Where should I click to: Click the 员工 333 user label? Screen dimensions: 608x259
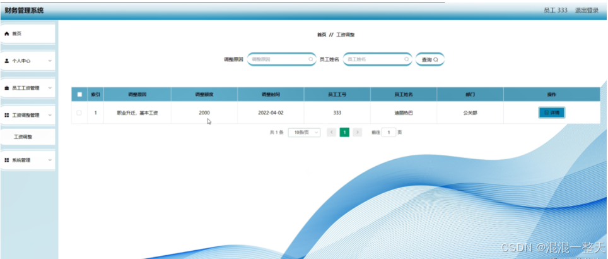click(556, 11)
